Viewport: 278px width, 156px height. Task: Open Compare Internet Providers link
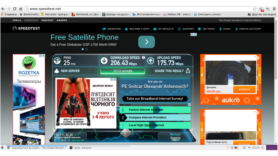(155, 117)
